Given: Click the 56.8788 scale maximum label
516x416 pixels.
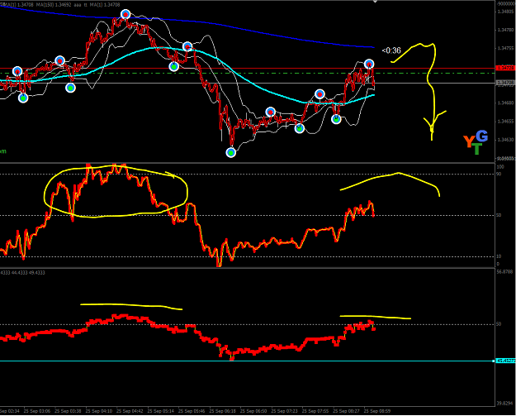Looking at the screenshot, I should tap(505, 272).
